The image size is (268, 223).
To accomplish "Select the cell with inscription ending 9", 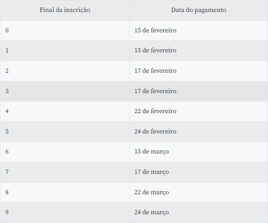I will coord(7,212).
